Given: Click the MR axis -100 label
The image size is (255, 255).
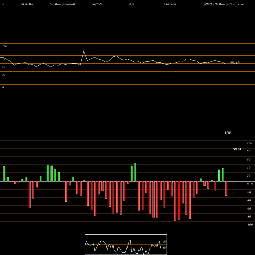Looking at the screenshot, I should [x=250, y=225].
